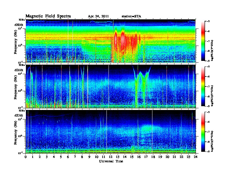The image size is (233, 180).
Task: Click the "station=STA" label
Action: (x=131, y=16)
